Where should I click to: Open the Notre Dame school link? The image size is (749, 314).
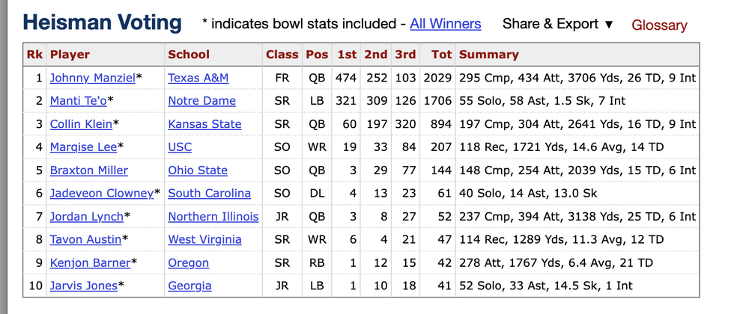click(201, 101)
